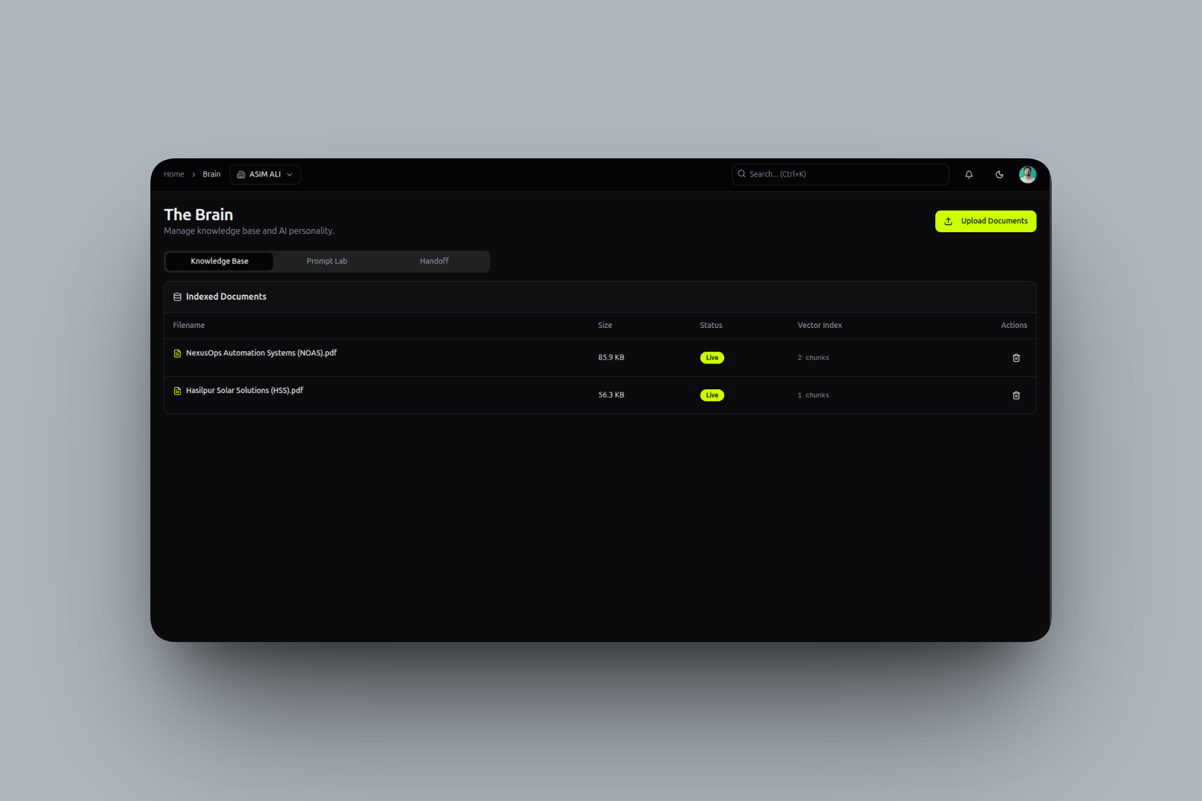Switch to the Handoff tab
The width and height of the screenshot is (1202, 801).
434,262
